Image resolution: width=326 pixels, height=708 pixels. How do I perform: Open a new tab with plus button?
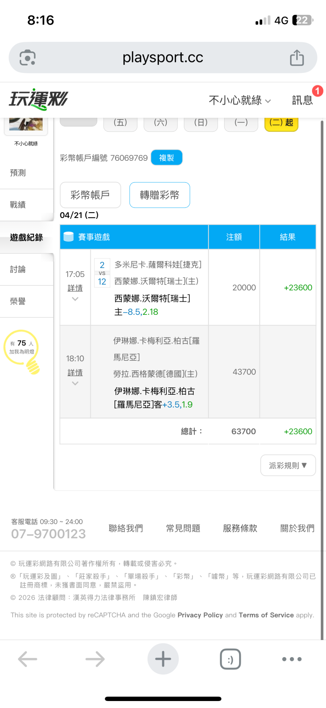click(x=163, y=659)
